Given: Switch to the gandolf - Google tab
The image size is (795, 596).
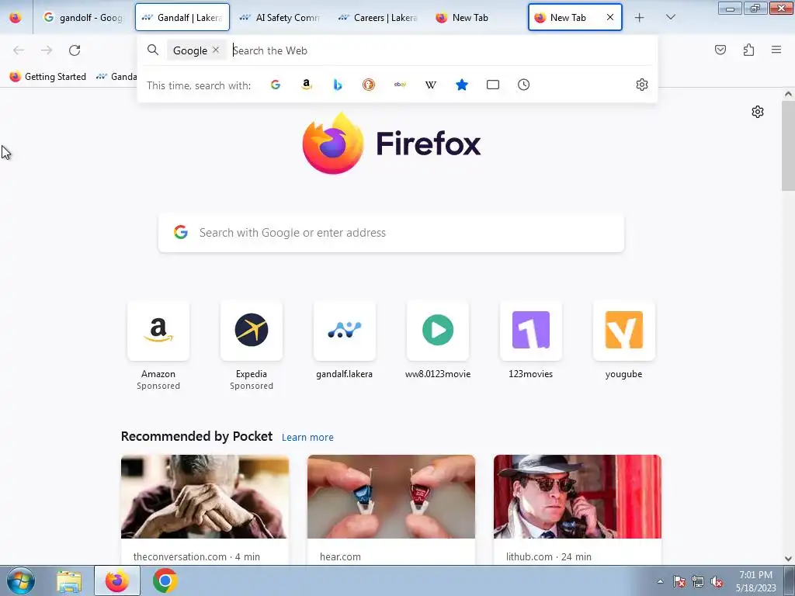Looking at the screenshot, I should [83, 17].
